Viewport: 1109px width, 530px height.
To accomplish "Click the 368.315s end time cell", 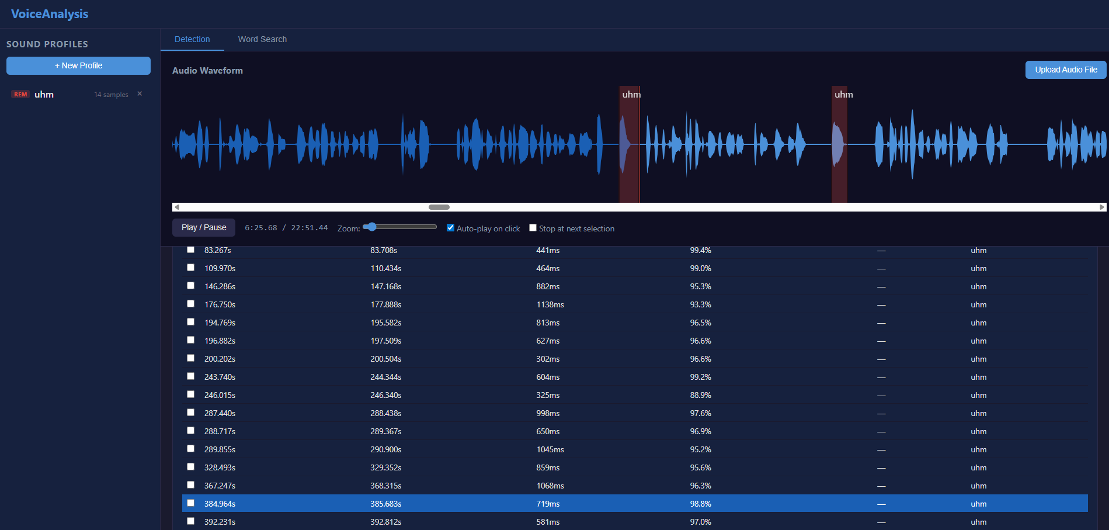I will [x=386, y=486].
